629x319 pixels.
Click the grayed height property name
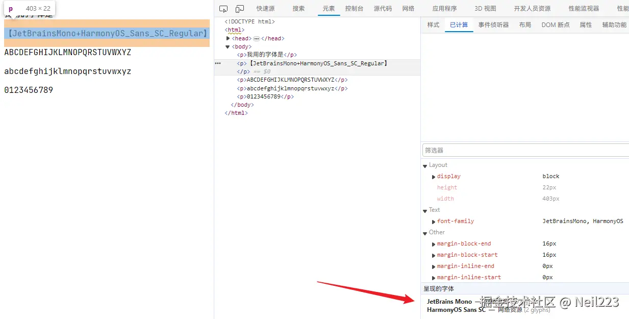click(447, 188)
